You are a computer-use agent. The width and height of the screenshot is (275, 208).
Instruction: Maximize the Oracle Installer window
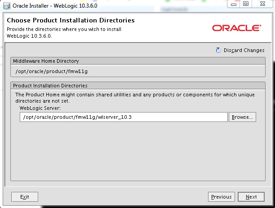pyautogui.click(x=245, y=4)
